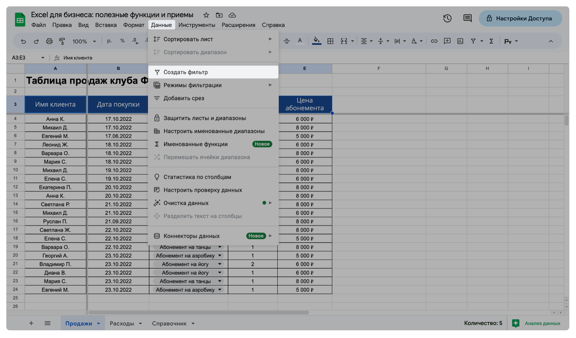The height and width of the screenshot is (338, 576).
Task: Open the comments history icon
Action: click(x=467, y=18)
